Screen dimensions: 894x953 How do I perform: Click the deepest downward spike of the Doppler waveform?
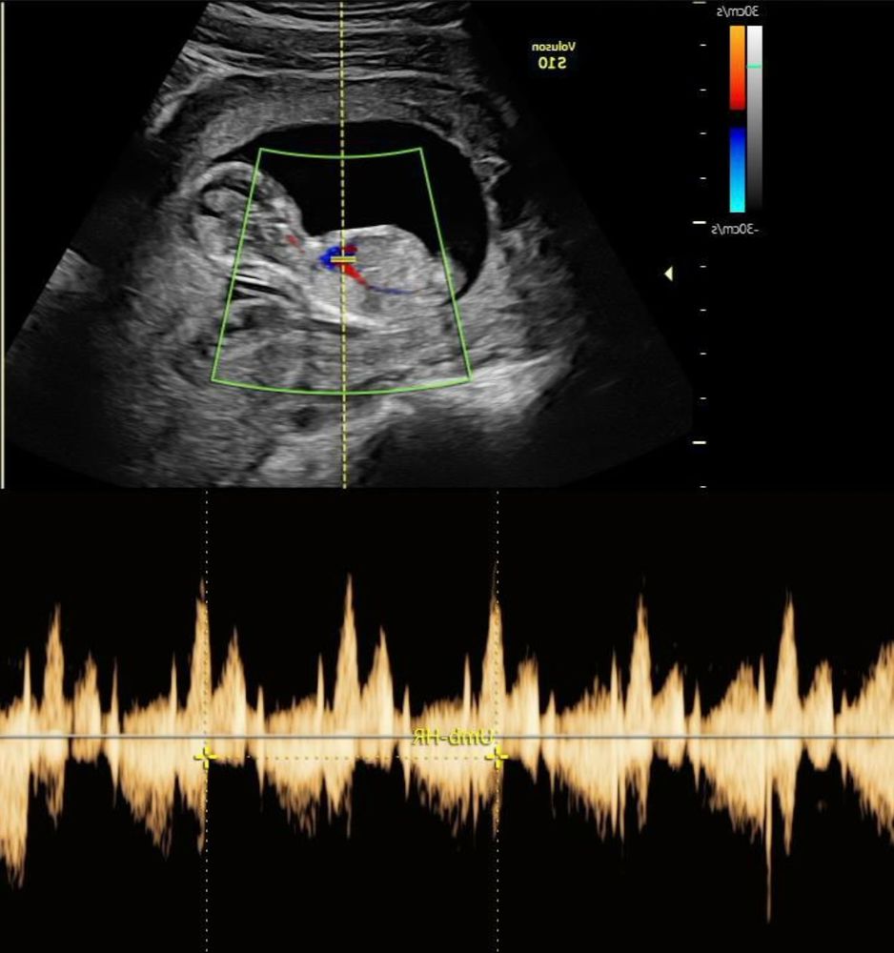(x=768, y=910)
